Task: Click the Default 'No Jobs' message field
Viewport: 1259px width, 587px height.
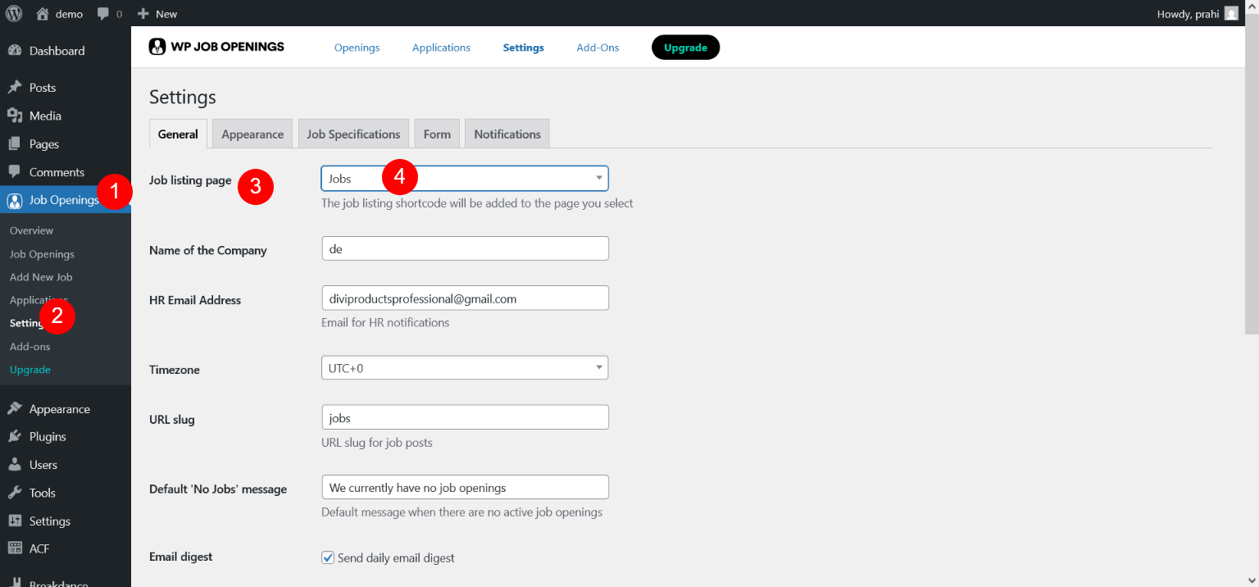Action: tap(465, 487)
